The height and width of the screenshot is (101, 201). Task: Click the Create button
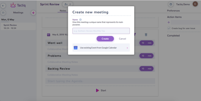click(x=105, y=39)
